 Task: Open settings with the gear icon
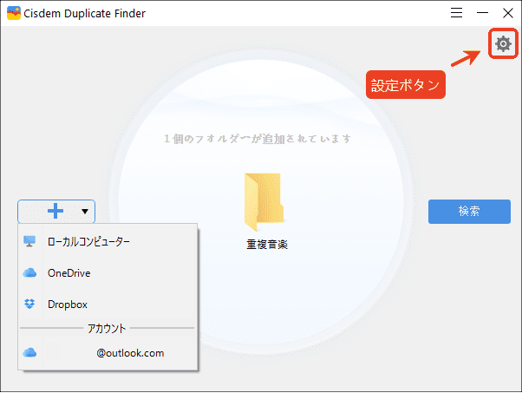point(502,43)
